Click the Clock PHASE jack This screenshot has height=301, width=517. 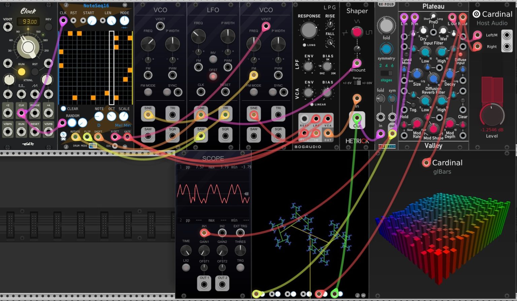35,113
